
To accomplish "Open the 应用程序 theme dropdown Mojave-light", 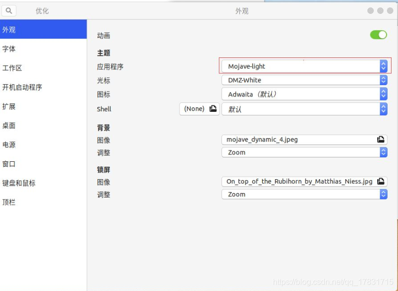I will pyautogui.click(x=305, y=66).
